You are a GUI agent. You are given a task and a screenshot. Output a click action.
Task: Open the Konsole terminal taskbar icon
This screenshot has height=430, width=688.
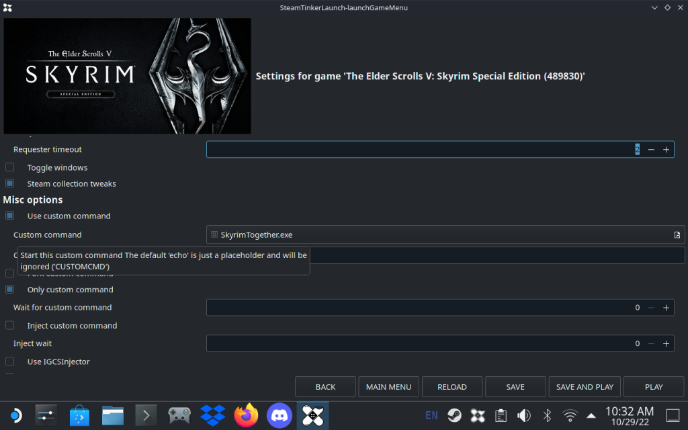pyautogui.click(x=146, y=416)
